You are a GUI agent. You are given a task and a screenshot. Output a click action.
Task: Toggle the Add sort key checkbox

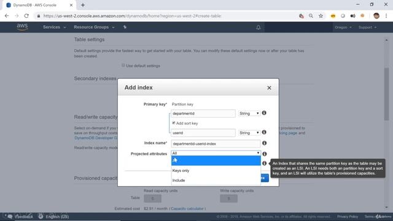click(x=173, y=123)
